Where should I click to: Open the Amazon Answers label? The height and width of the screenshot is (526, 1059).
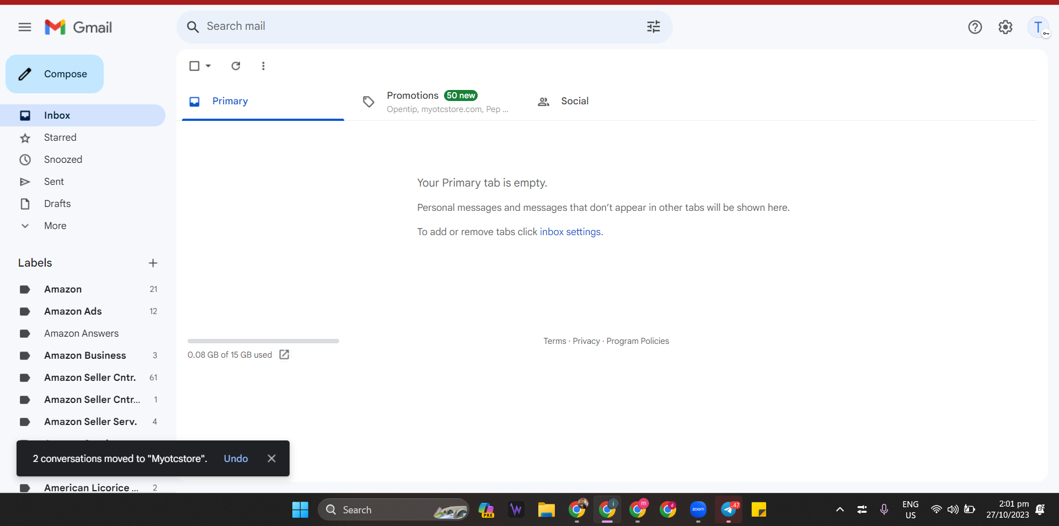83,333
